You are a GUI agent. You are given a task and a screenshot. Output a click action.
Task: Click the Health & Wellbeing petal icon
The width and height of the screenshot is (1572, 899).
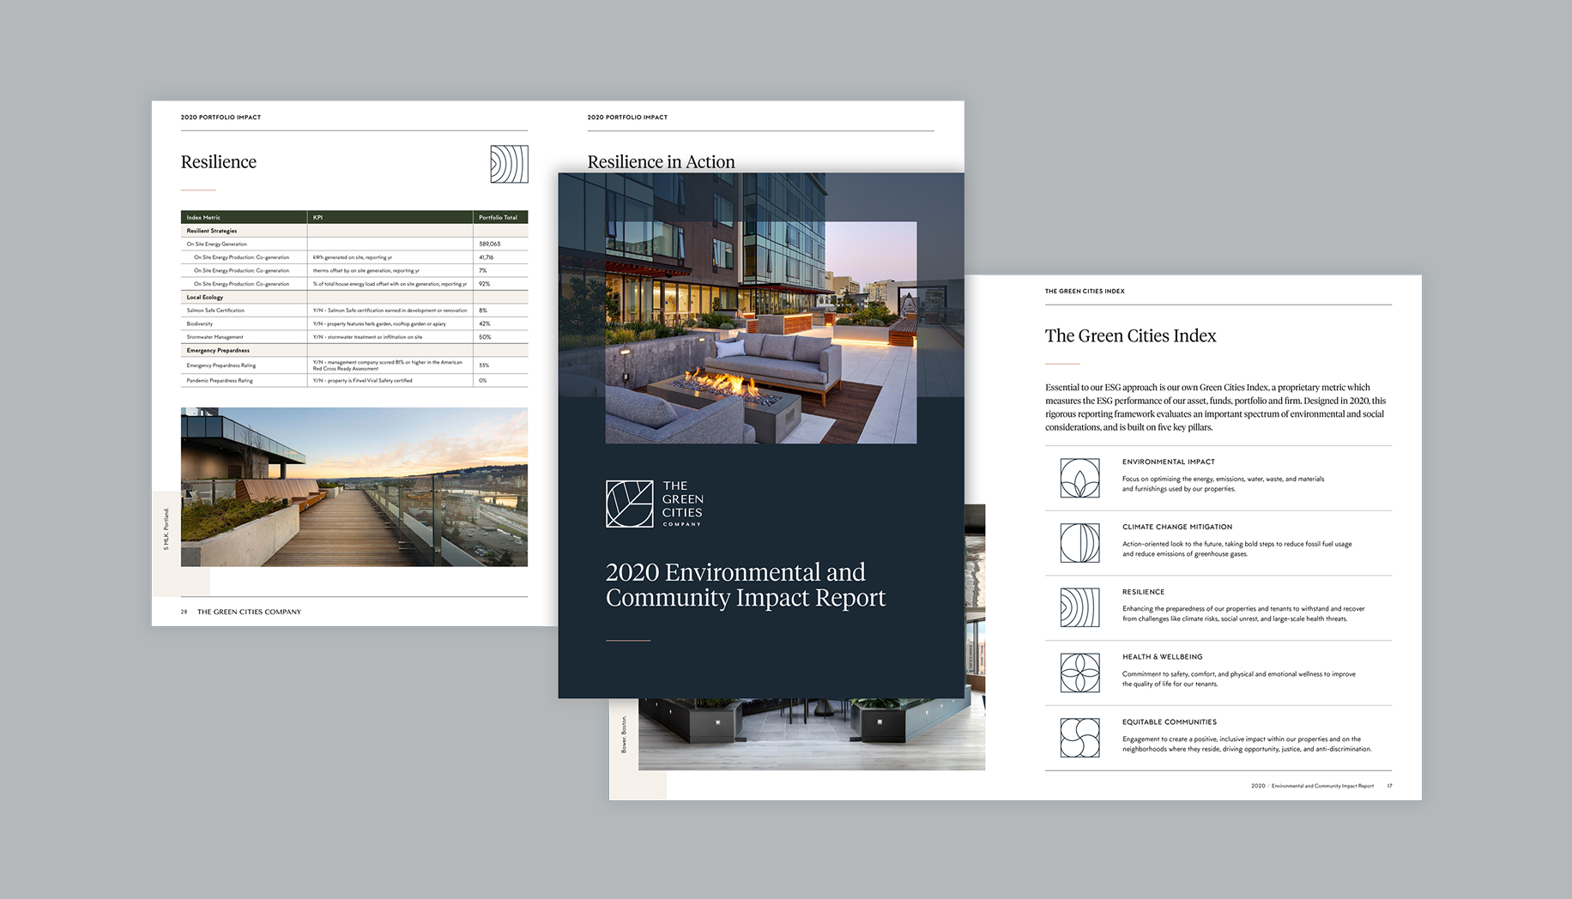click(1079, 673)
